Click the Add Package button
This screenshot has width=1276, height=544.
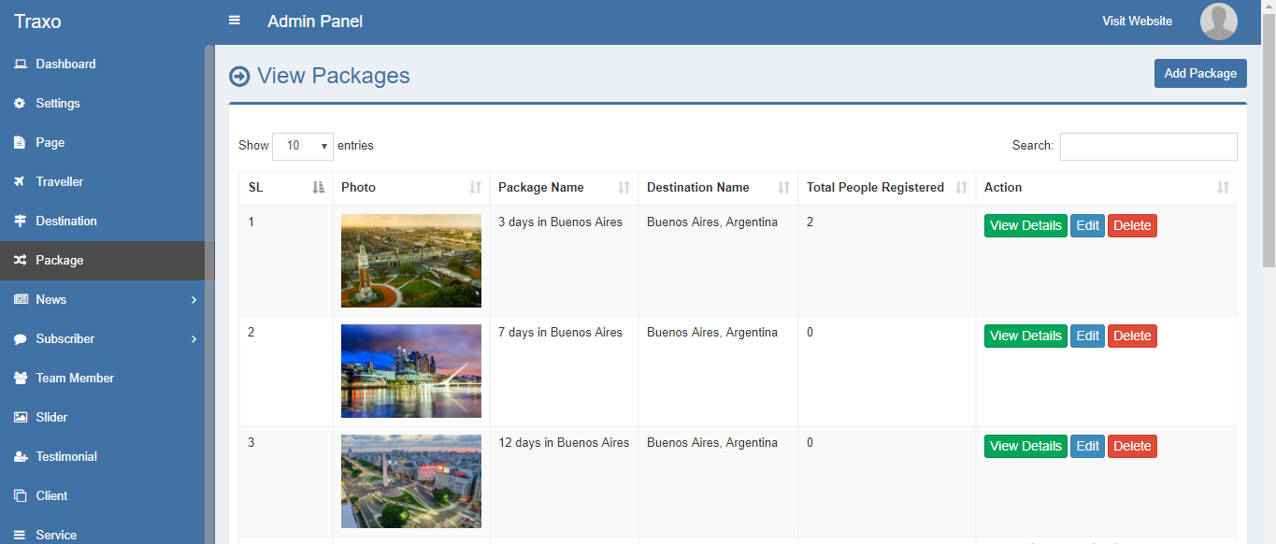click(x=1200, y=74)
